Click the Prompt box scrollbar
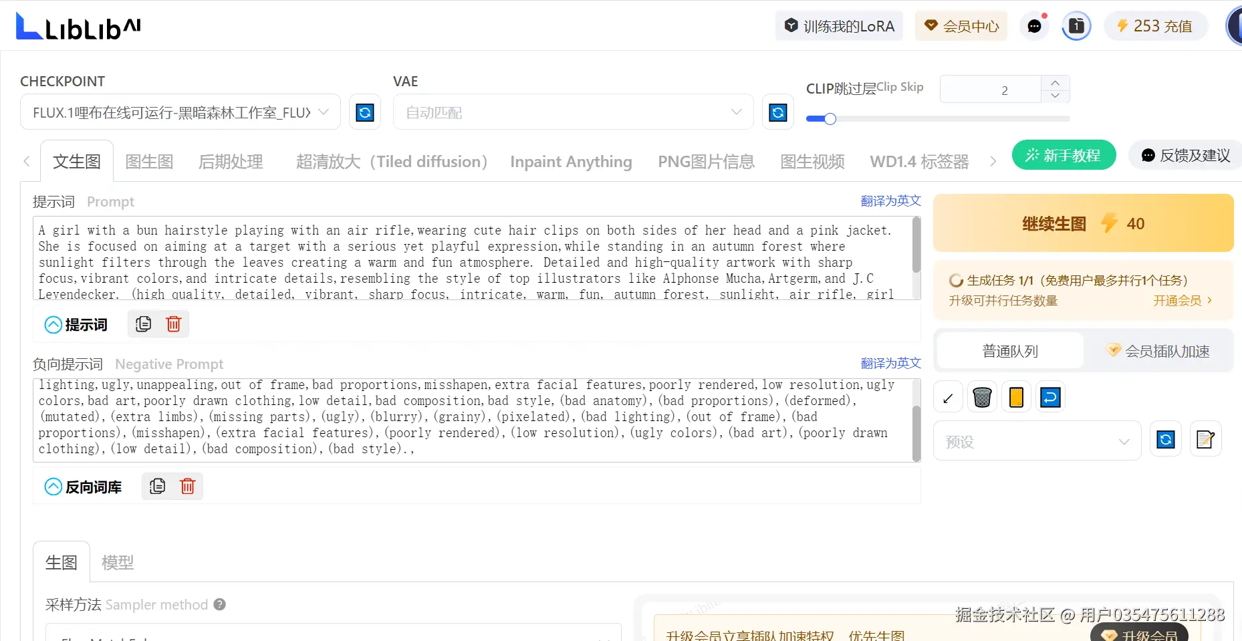The height and width of the screenshot is (641, 1242). coord(916,245)
